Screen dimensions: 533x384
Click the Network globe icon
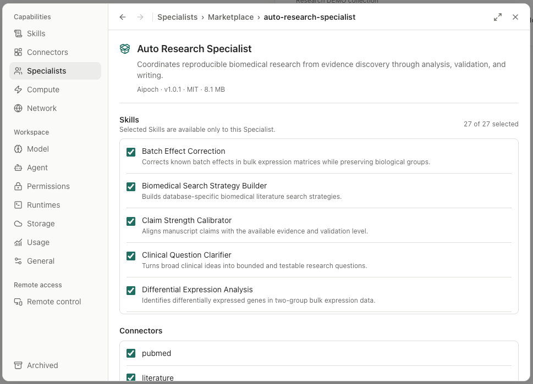click(x=18, y=108)
